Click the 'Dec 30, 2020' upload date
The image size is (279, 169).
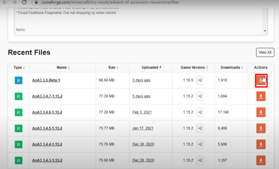pyautogui.click(x=143, y=144)
